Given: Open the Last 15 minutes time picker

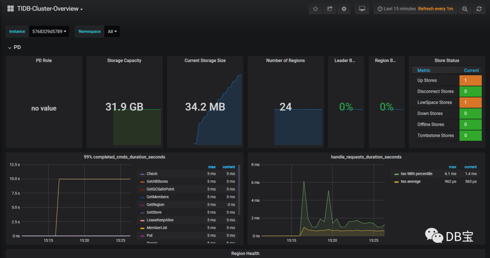Looking at the screenshot, I should [415, 9].
